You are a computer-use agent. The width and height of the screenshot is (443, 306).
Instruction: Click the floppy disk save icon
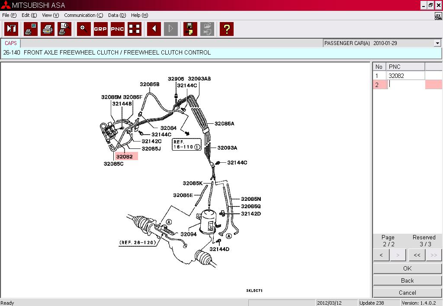(x=190, y=29)
